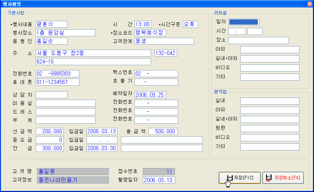Select the 촬영일자 field showing 2006.03.13
The height and width of the screenshot is (192, 314).
159,180
